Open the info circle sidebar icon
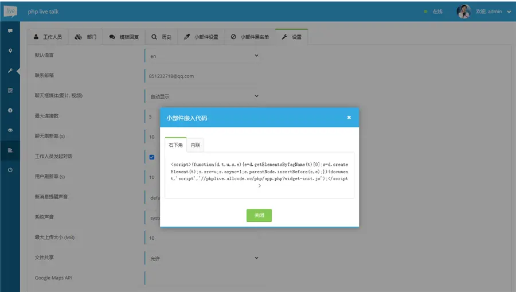Screen dimensions: 516x292 [10, 110]
